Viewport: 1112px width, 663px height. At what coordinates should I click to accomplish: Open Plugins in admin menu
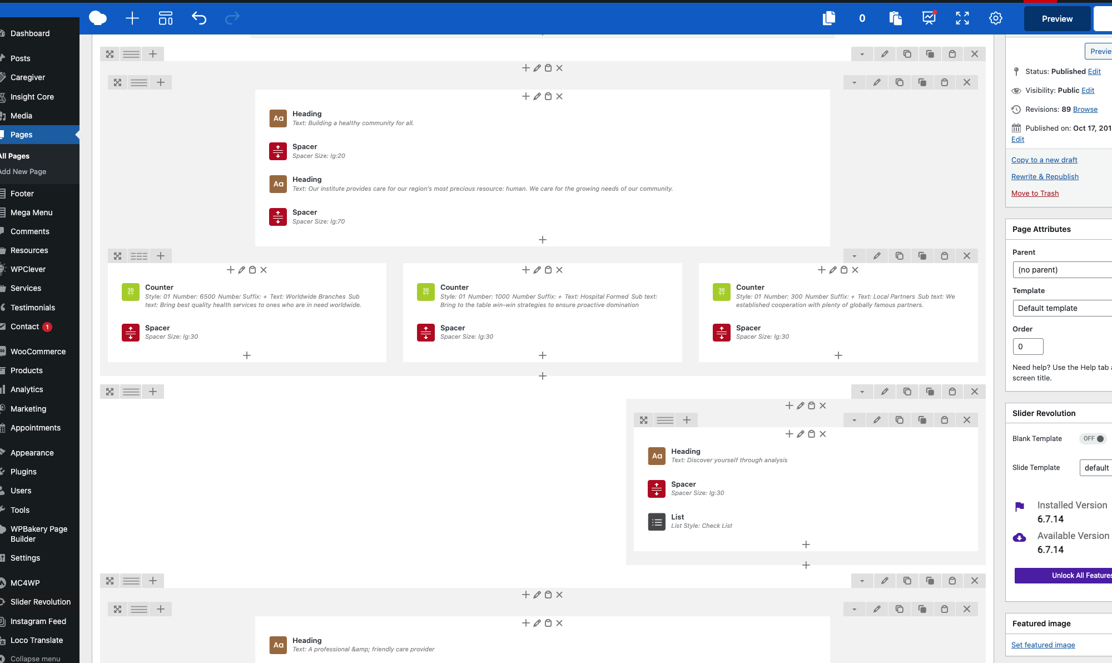(x=23, y=472)
